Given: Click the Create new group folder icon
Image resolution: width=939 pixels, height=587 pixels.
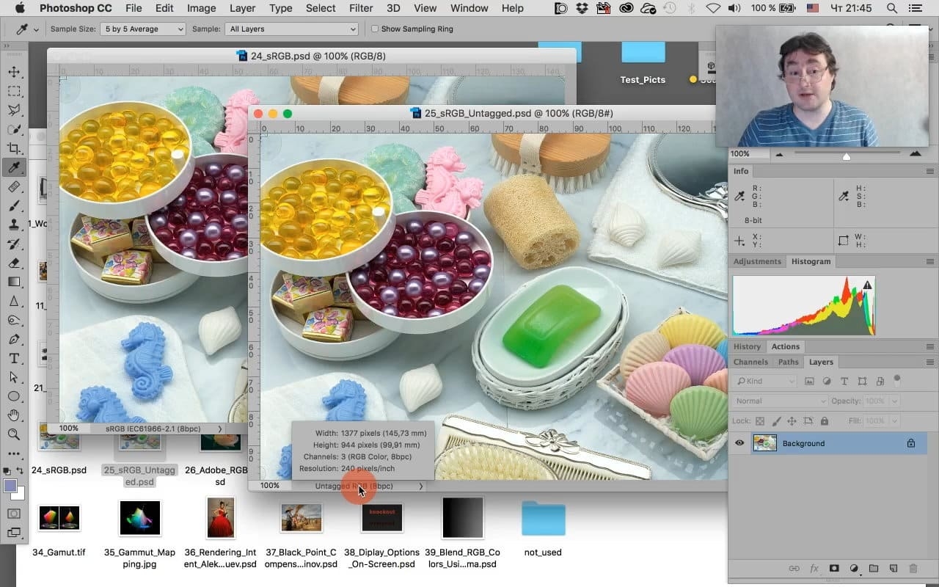Looking at the screenshot, I should (x=874, y=569).
